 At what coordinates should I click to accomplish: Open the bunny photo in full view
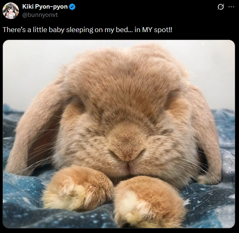click(x=119, y=134)
